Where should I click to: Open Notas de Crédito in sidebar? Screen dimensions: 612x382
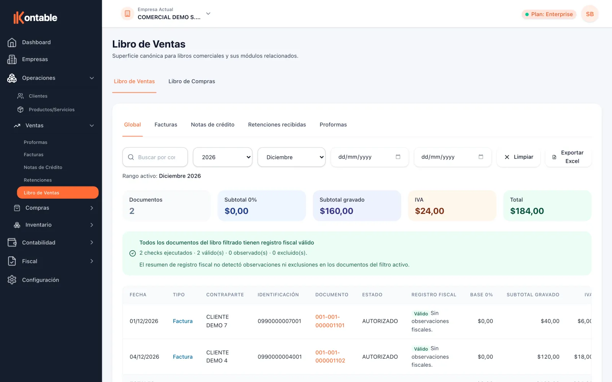tap(43, 167)
